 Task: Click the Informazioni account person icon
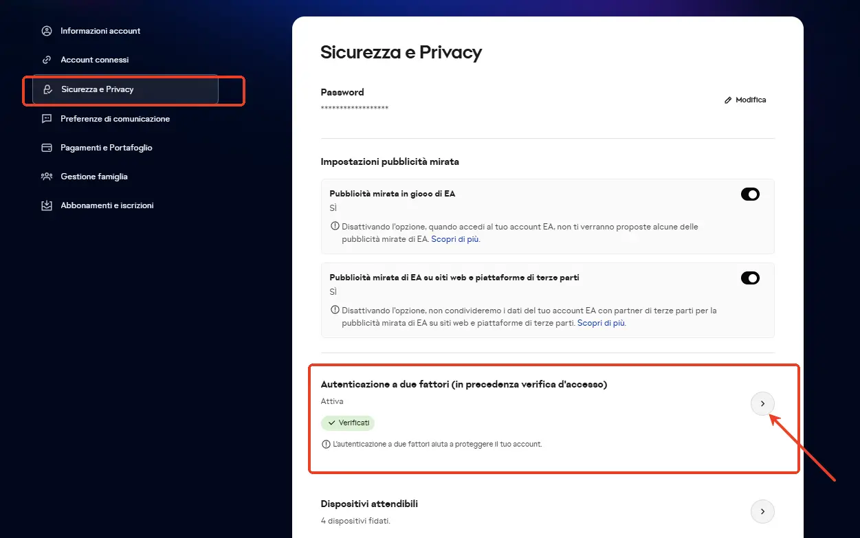[47, 31]
